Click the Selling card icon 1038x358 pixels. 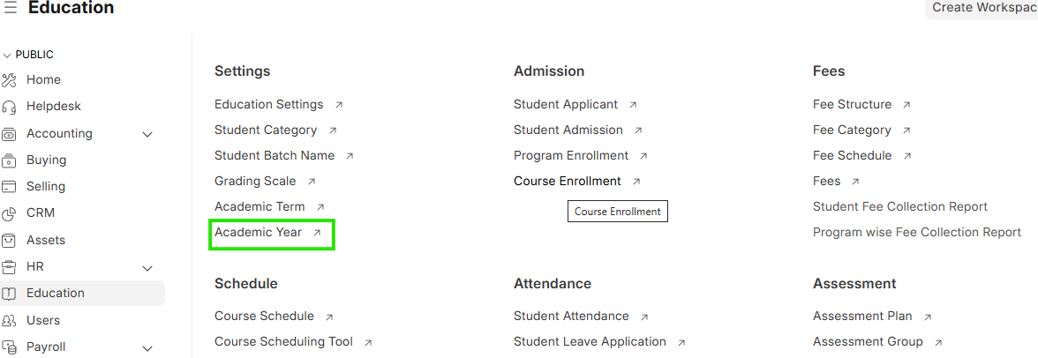click(10, 187)
